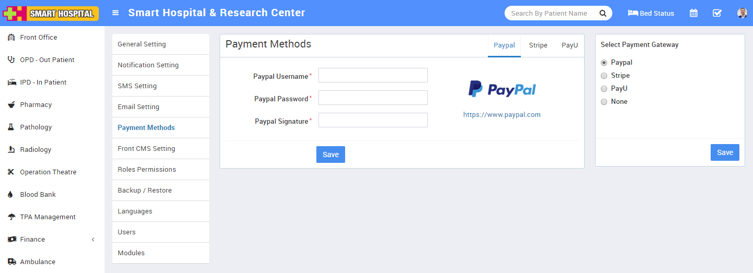Focus the Paypal Username field
Viewport: 753px width, 273px height.
click(x=373, y=75)
